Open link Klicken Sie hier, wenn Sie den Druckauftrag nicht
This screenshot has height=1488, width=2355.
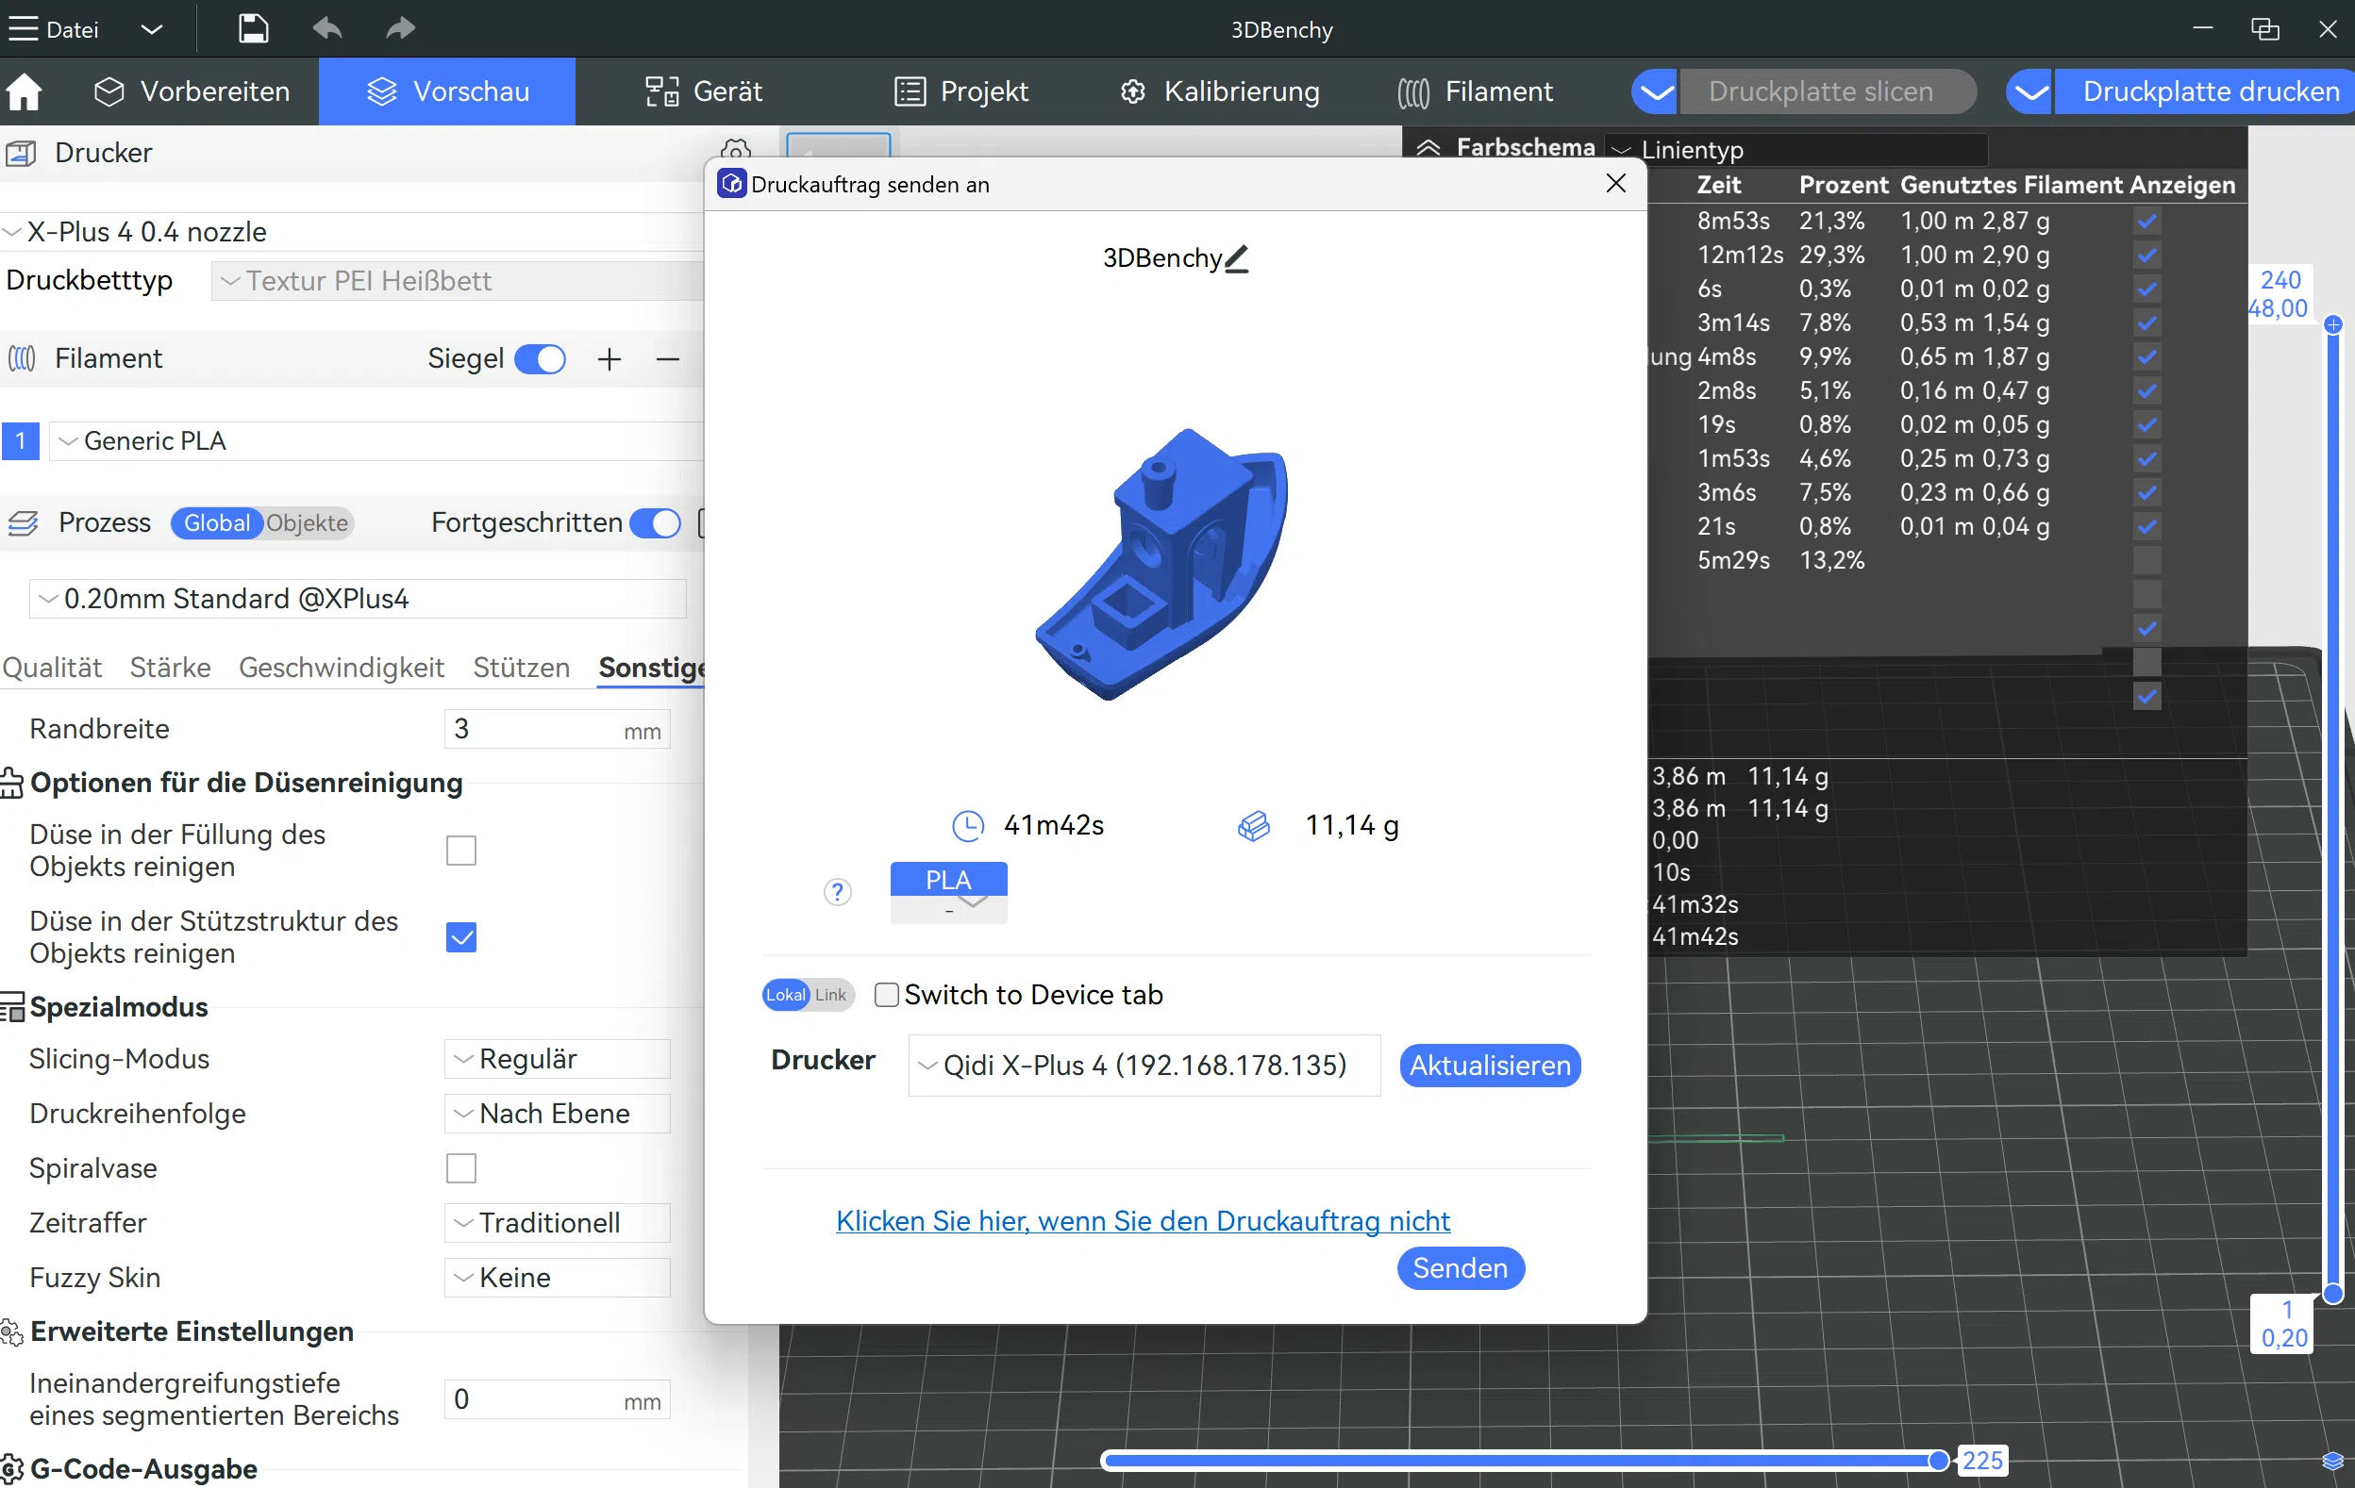[x=1143, y=1221]
